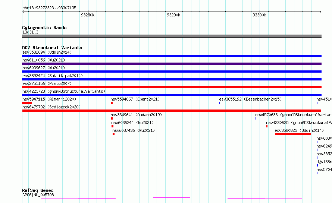Select the nsv3349641 (Audano2019) red marker

(x=112, y=118)
